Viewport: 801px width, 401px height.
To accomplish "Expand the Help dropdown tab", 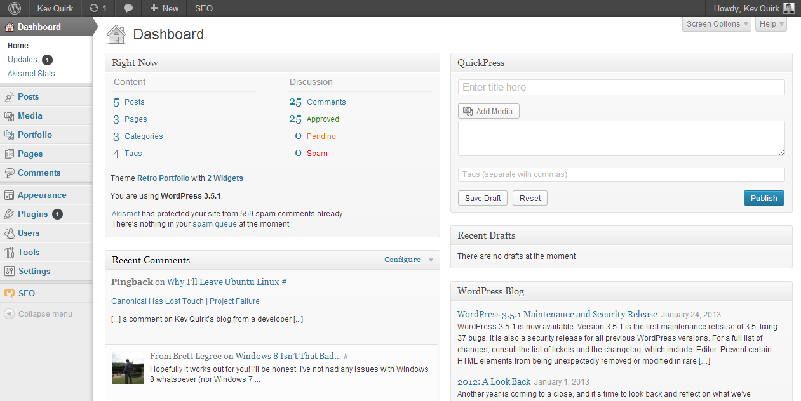I will (771, 24).
